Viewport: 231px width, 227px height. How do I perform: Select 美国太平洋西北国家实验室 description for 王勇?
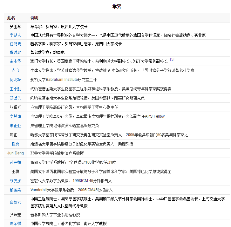pos(101,172)
